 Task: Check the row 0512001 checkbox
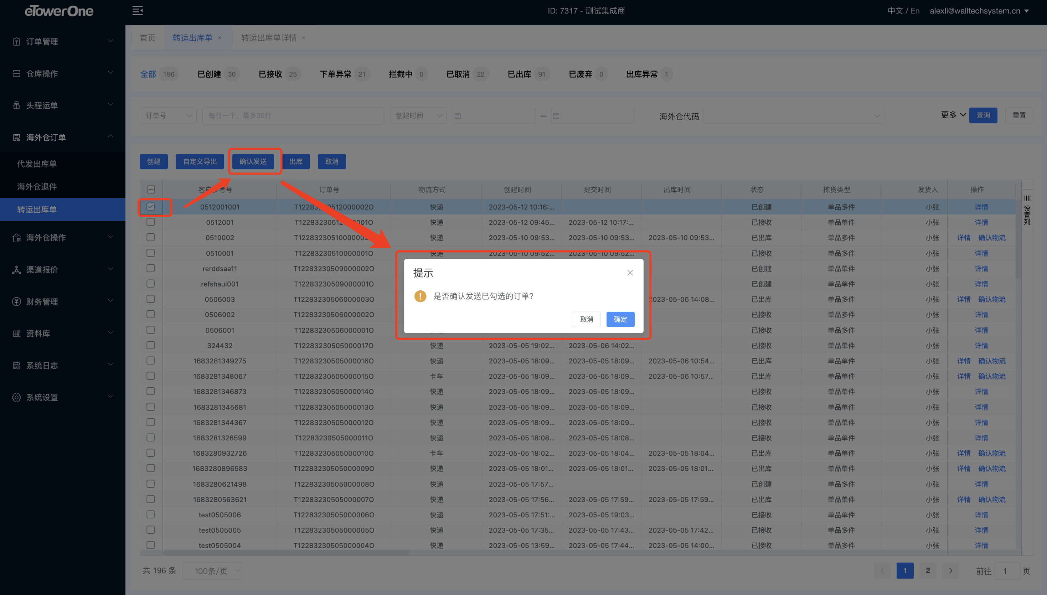coord(151,222)
